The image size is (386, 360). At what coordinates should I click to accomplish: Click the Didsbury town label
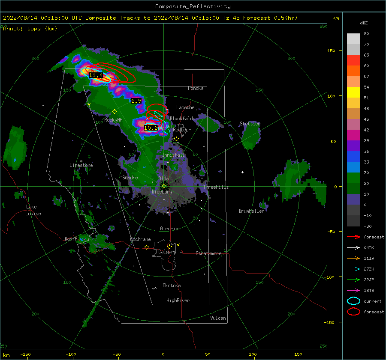162,192
